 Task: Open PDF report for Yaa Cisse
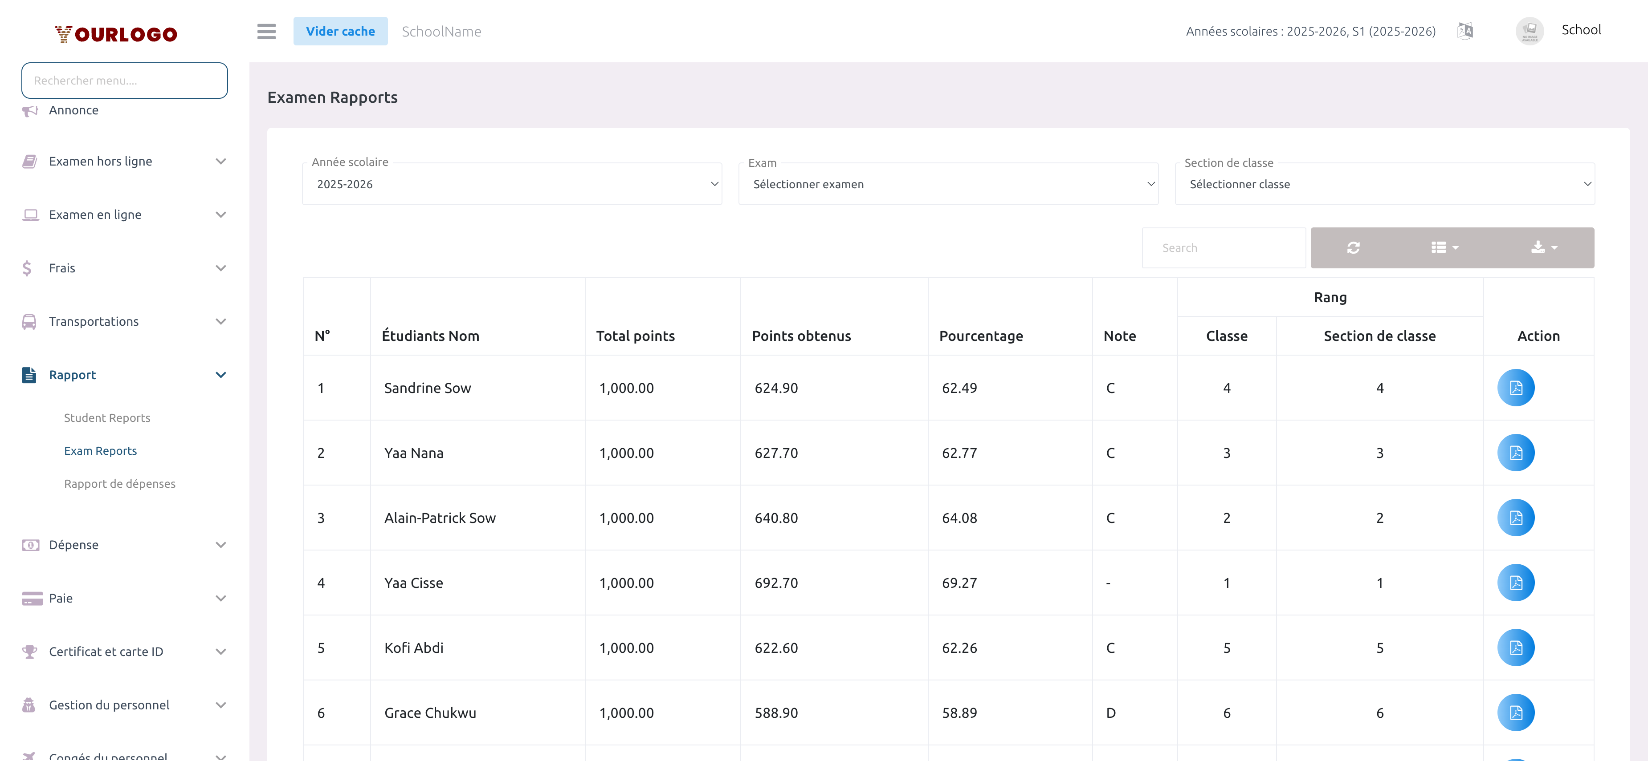pyautogui.click(x=1516, y=583)
